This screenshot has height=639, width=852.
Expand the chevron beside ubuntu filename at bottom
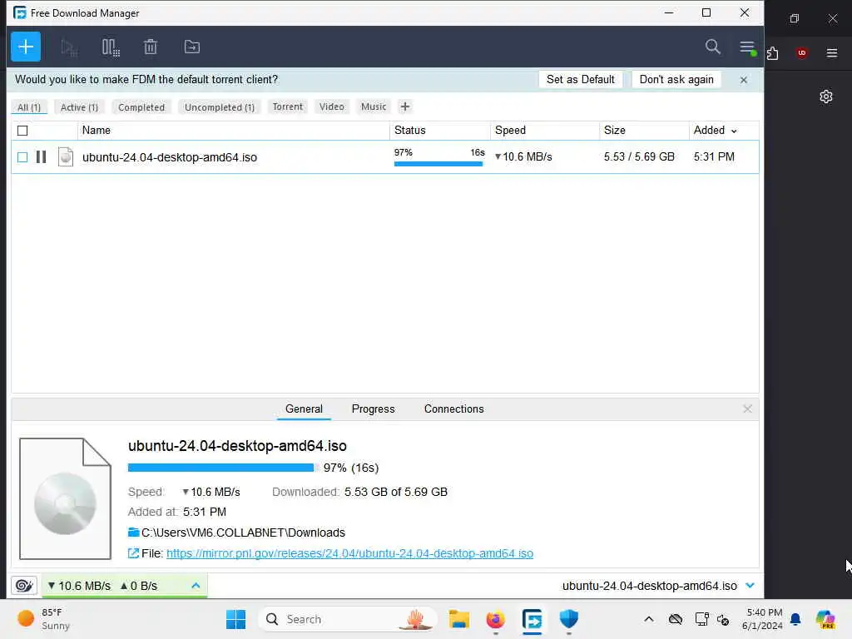tap(750, 586)
